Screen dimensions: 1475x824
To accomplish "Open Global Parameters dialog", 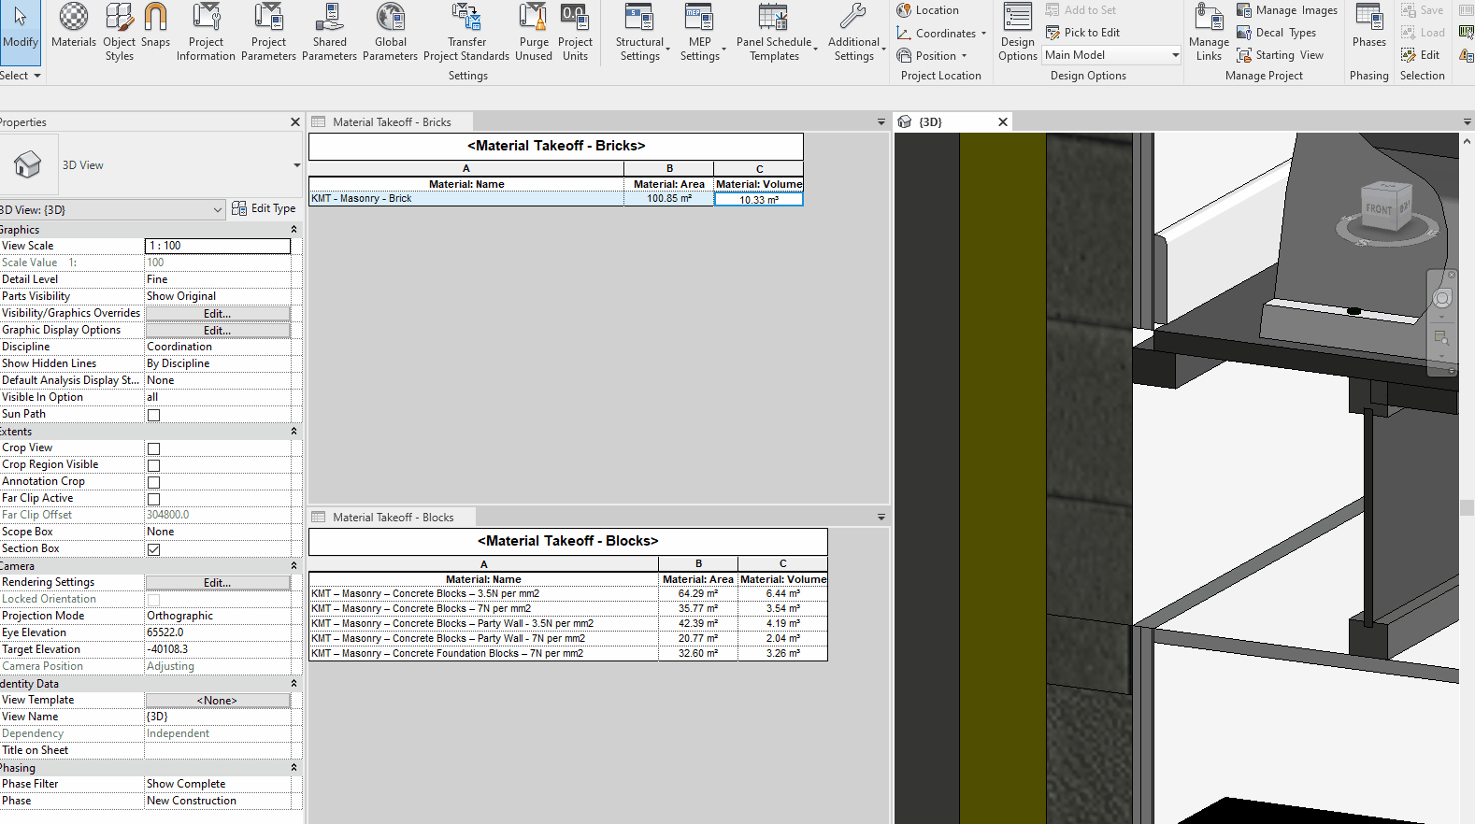I will point(390,32).
